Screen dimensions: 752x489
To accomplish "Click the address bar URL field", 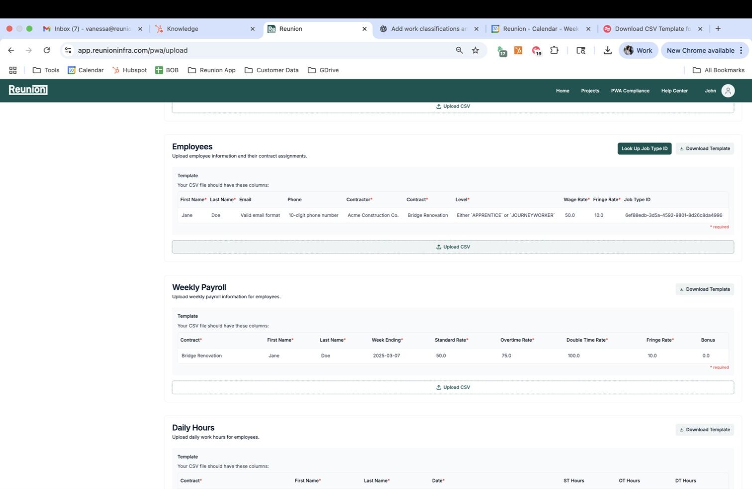I will [249, 50].
